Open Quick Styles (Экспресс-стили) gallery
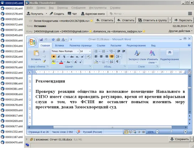Viewport: 194px width, 148px height. [x=137, y=56]
